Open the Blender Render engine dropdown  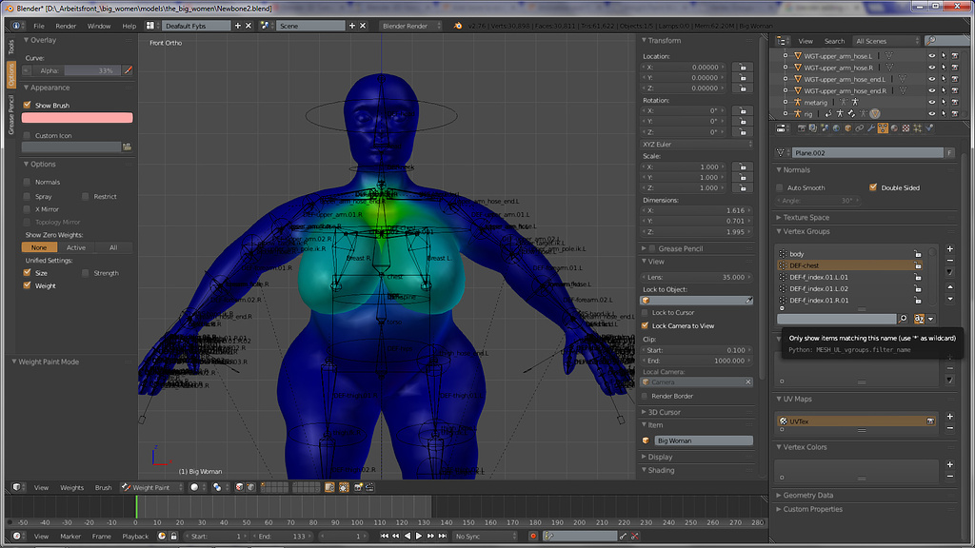(411, 26)
